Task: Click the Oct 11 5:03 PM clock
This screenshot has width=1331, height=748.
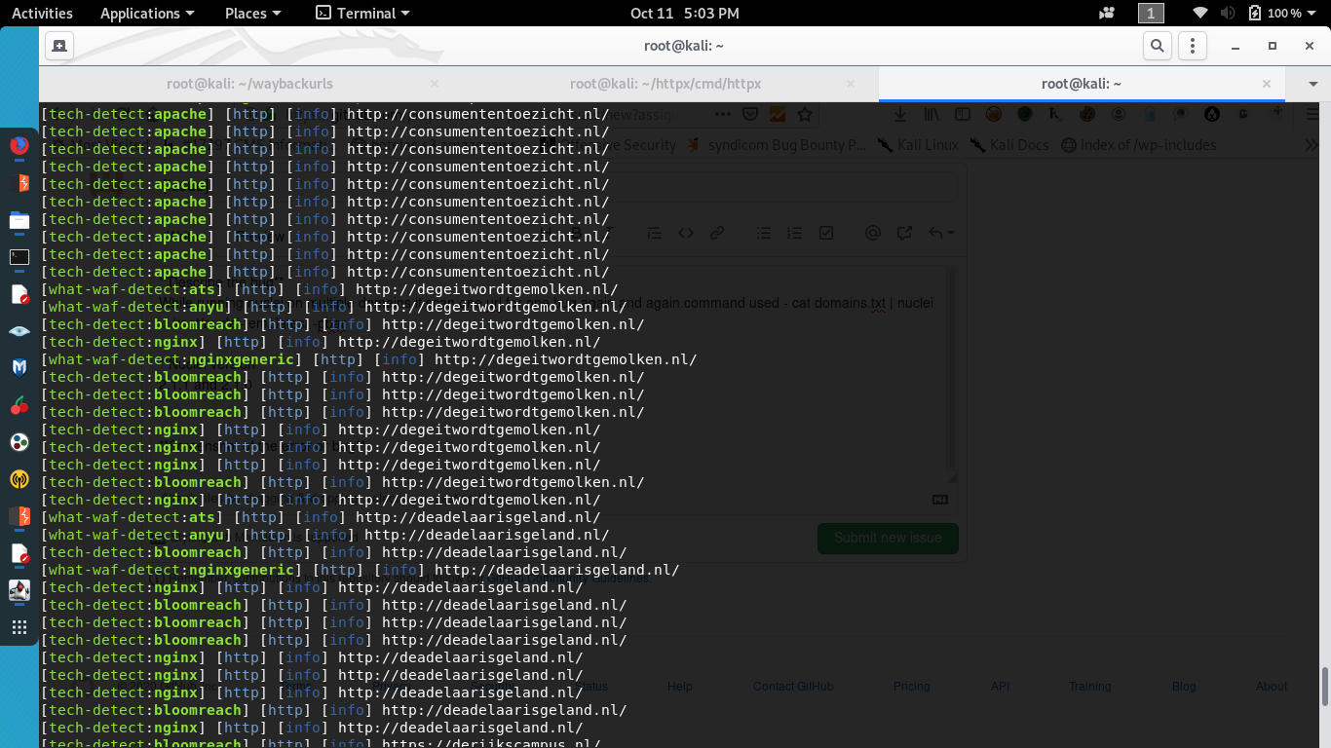Action: coord(684,13)
